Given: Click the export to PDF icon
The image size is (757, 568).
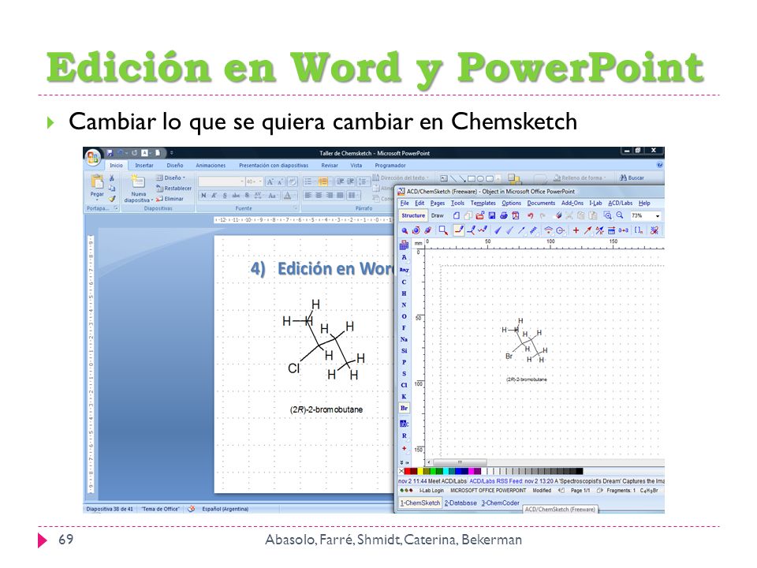Looking at the screenshot, I should (515, 215).
